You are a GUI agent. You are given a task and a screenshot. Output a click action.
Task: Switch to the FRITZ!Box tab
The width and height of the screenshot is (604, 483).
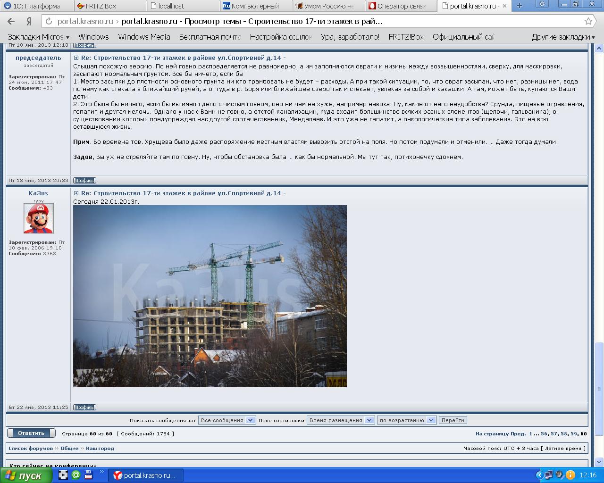coord(110,6)
